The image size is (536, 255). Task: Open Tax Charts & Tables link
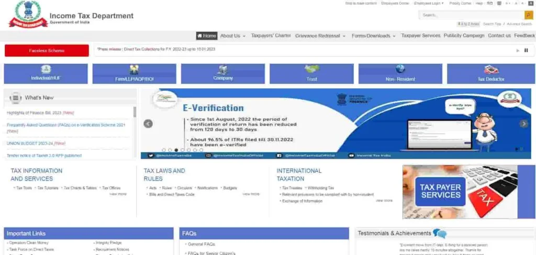[x=80, y=188]
